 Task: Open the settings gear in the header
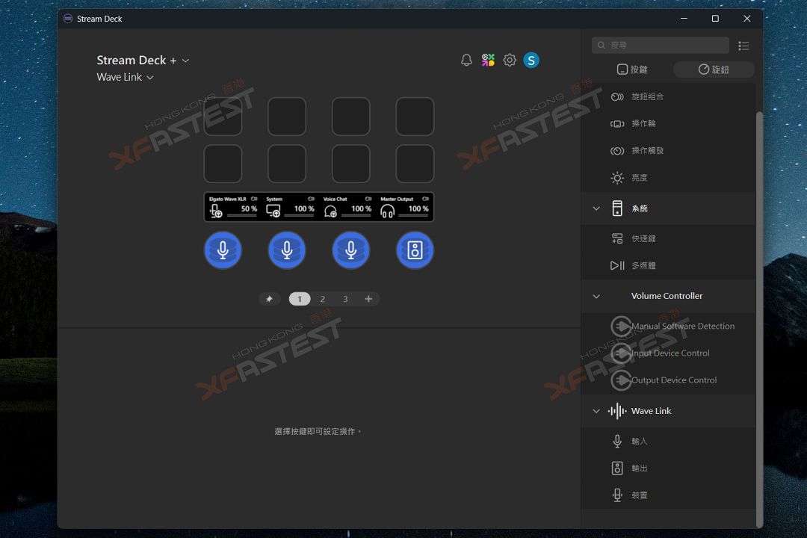[510, 61]
